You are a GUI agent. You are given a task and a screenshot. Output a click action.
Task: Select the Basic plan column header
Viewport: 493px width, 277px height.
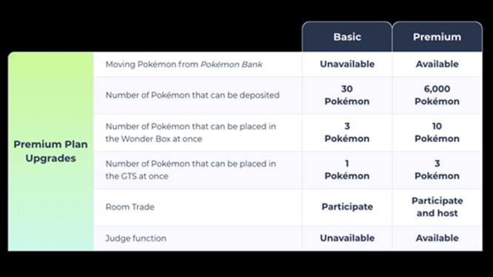pos(347,37)
